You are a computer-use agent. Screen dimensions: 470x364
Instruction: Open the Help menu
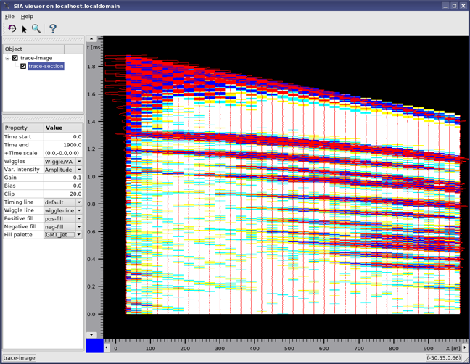coord(27,16)
